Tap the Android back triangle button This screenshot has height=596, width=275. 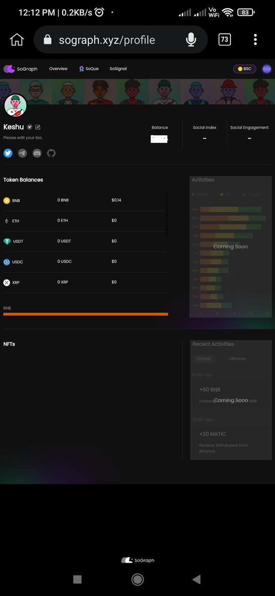197,579
